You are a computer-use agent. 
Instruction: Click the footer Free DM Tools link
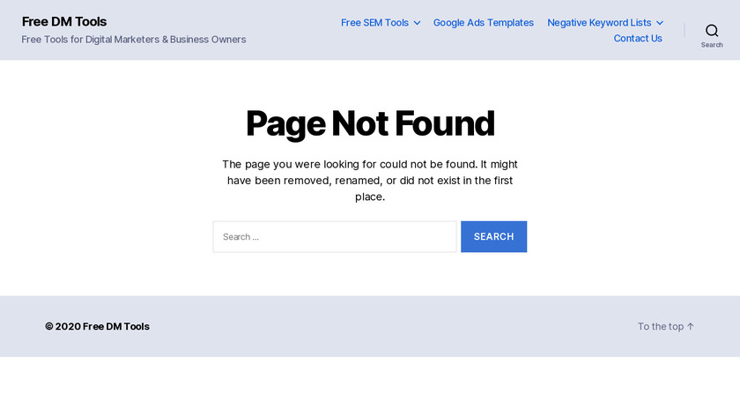click(116, 326)
